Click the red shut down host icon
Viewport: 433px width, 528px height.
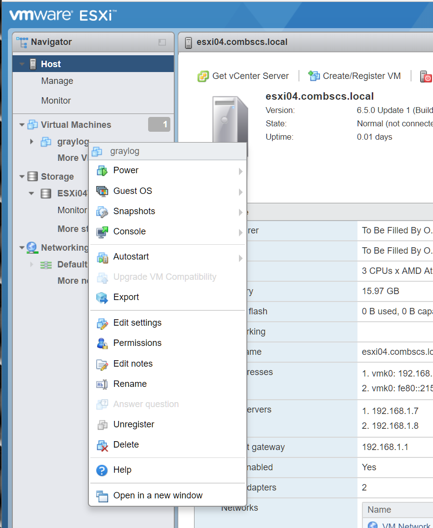pos(426,76)
